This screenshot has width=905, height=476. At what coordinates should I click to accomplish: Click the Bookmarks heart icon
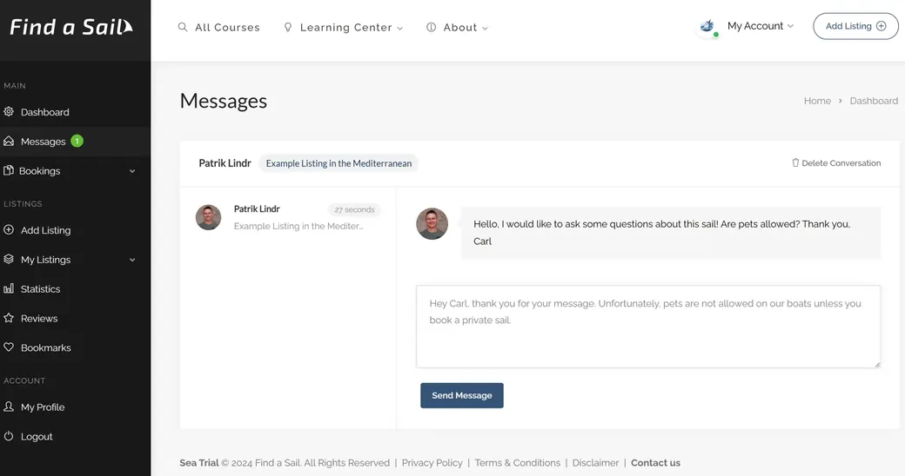tap(9, 347)
